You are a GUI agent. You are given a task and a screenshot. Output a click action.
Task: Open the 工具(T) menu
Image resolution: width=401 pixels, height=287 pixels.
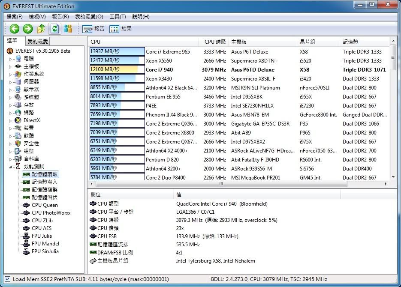(x=118, y=17)
